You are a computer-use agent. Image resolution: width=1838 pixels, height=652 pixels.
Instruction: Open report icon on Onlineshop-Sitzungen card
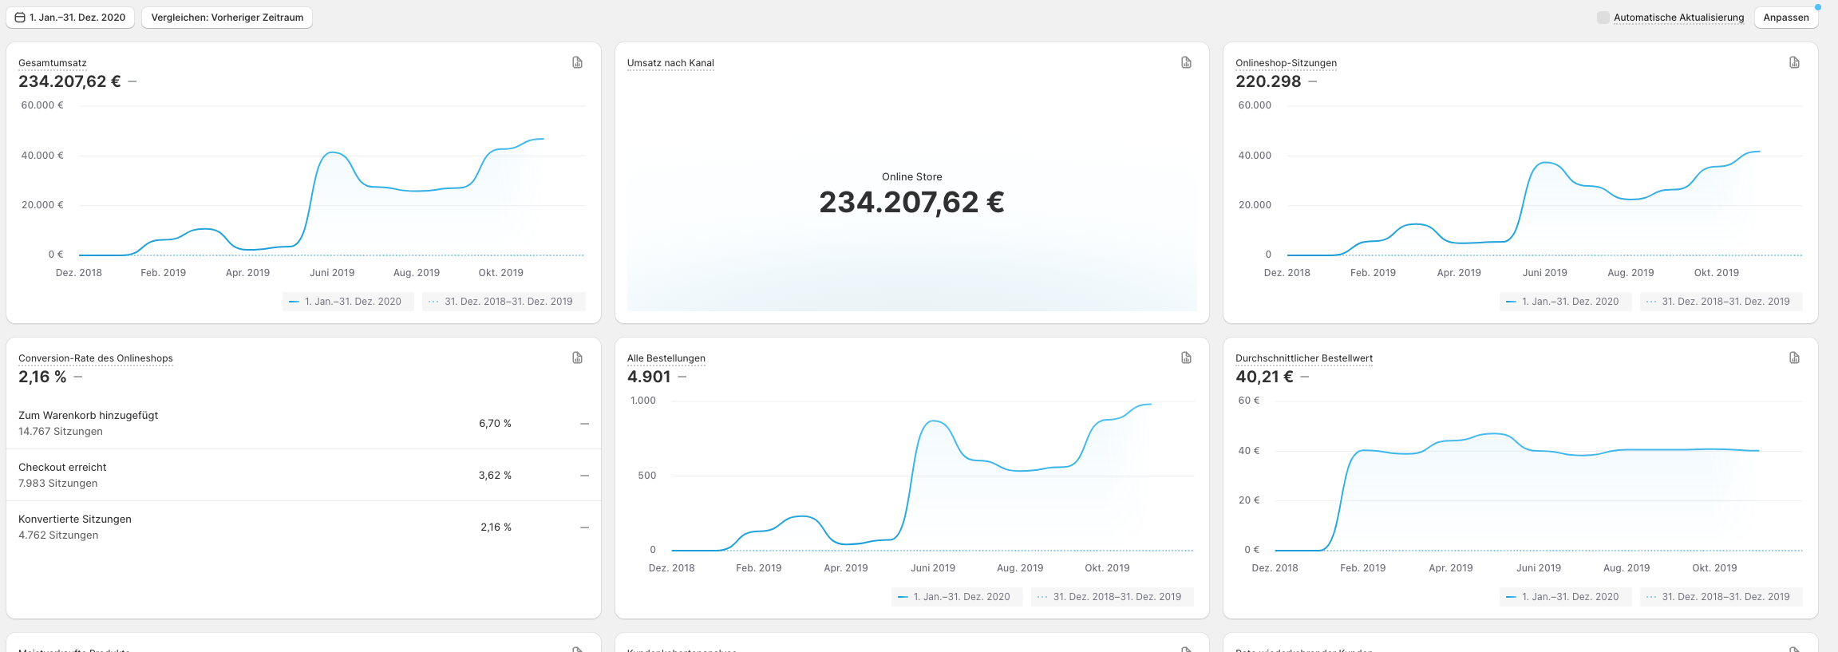(x=1794, y=62)
